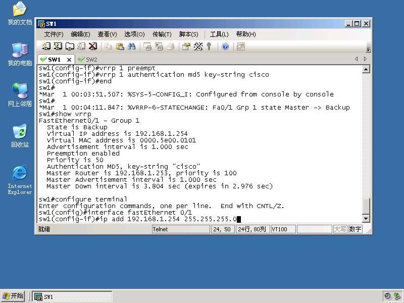Image resolution: width=404 pixels, height=303 pixels.
Task: Click the Telnet status bar field
Action: coord(181,229)
